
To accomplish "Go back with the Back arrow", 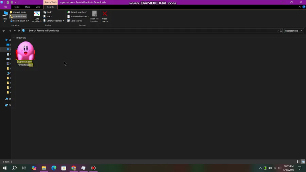I will click(x=4, y=31).
